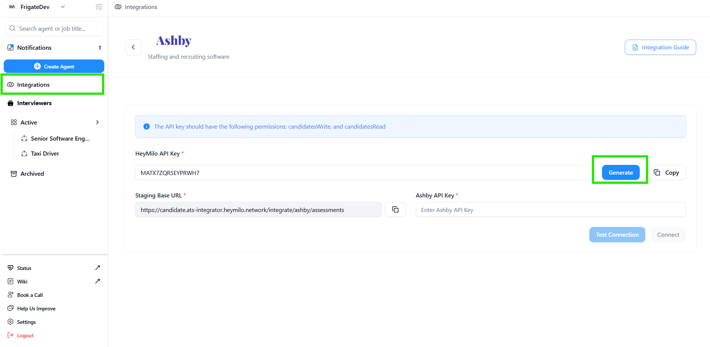Click the Archived box icon
This screenshot has width=710, height=347.
[14, 173]
